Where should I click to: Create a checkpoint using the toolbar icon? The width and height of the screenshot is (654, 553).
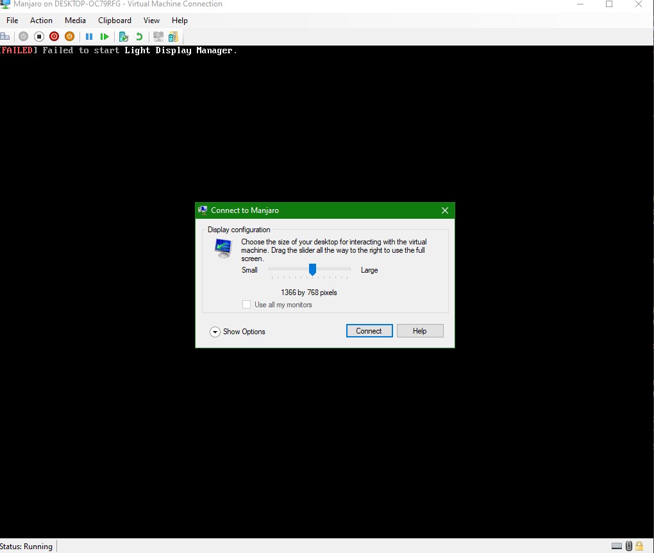click(x=124, y=37)
